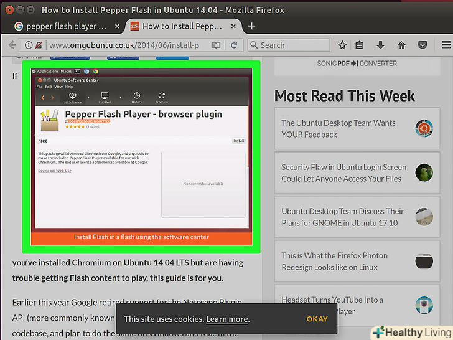Open the Learn more cookies link
Screen dimensions: 453x340
coord(227,319)
